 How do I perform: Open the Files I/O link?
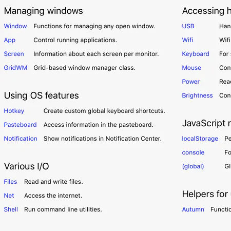pyautogui.click(x=10, y=182)
